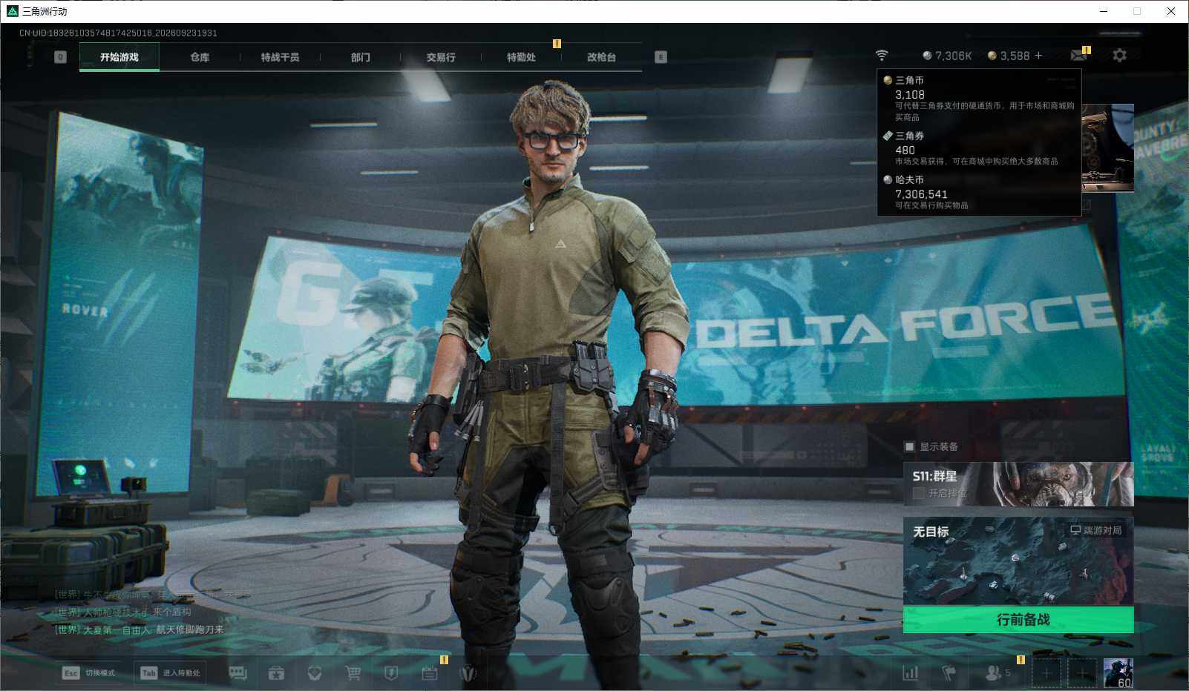Open the mail envelope inbox

(1078, 56)
